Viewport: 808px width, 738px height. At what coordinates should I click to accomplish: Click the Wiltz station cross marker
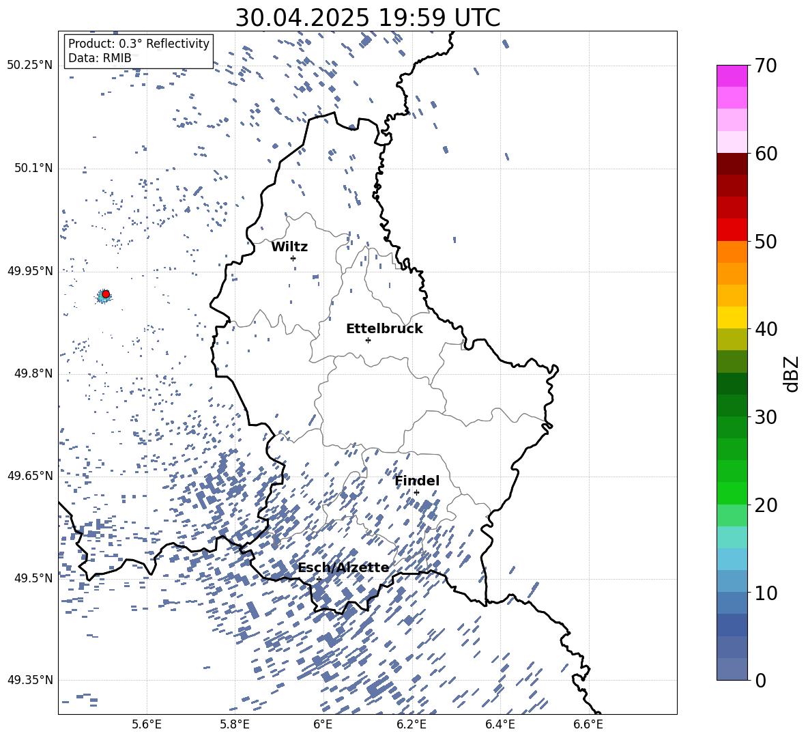point(293,258)
